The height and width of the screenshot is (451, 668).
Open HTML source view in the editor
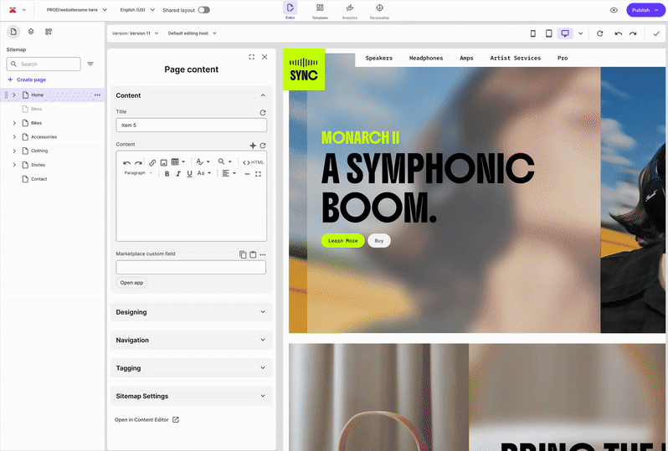coord(254,162)
